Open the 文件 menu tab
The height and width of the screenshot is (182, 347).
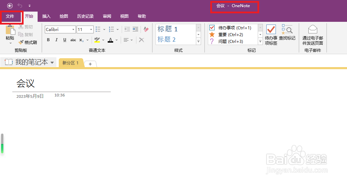pos(10,16)
